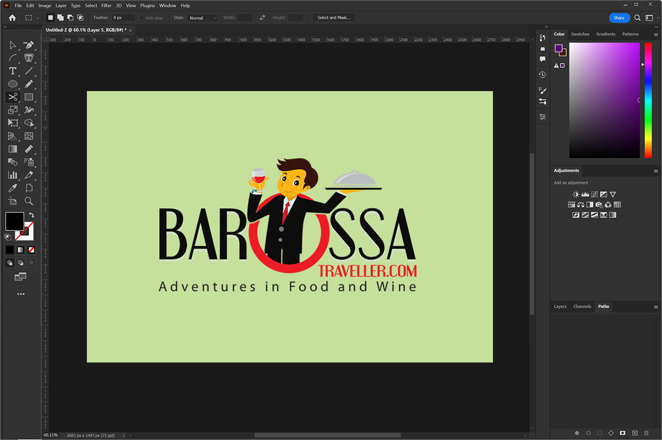
Task: Choose the Arc tool
Action: pyautogui.click(x=12, y=58)
